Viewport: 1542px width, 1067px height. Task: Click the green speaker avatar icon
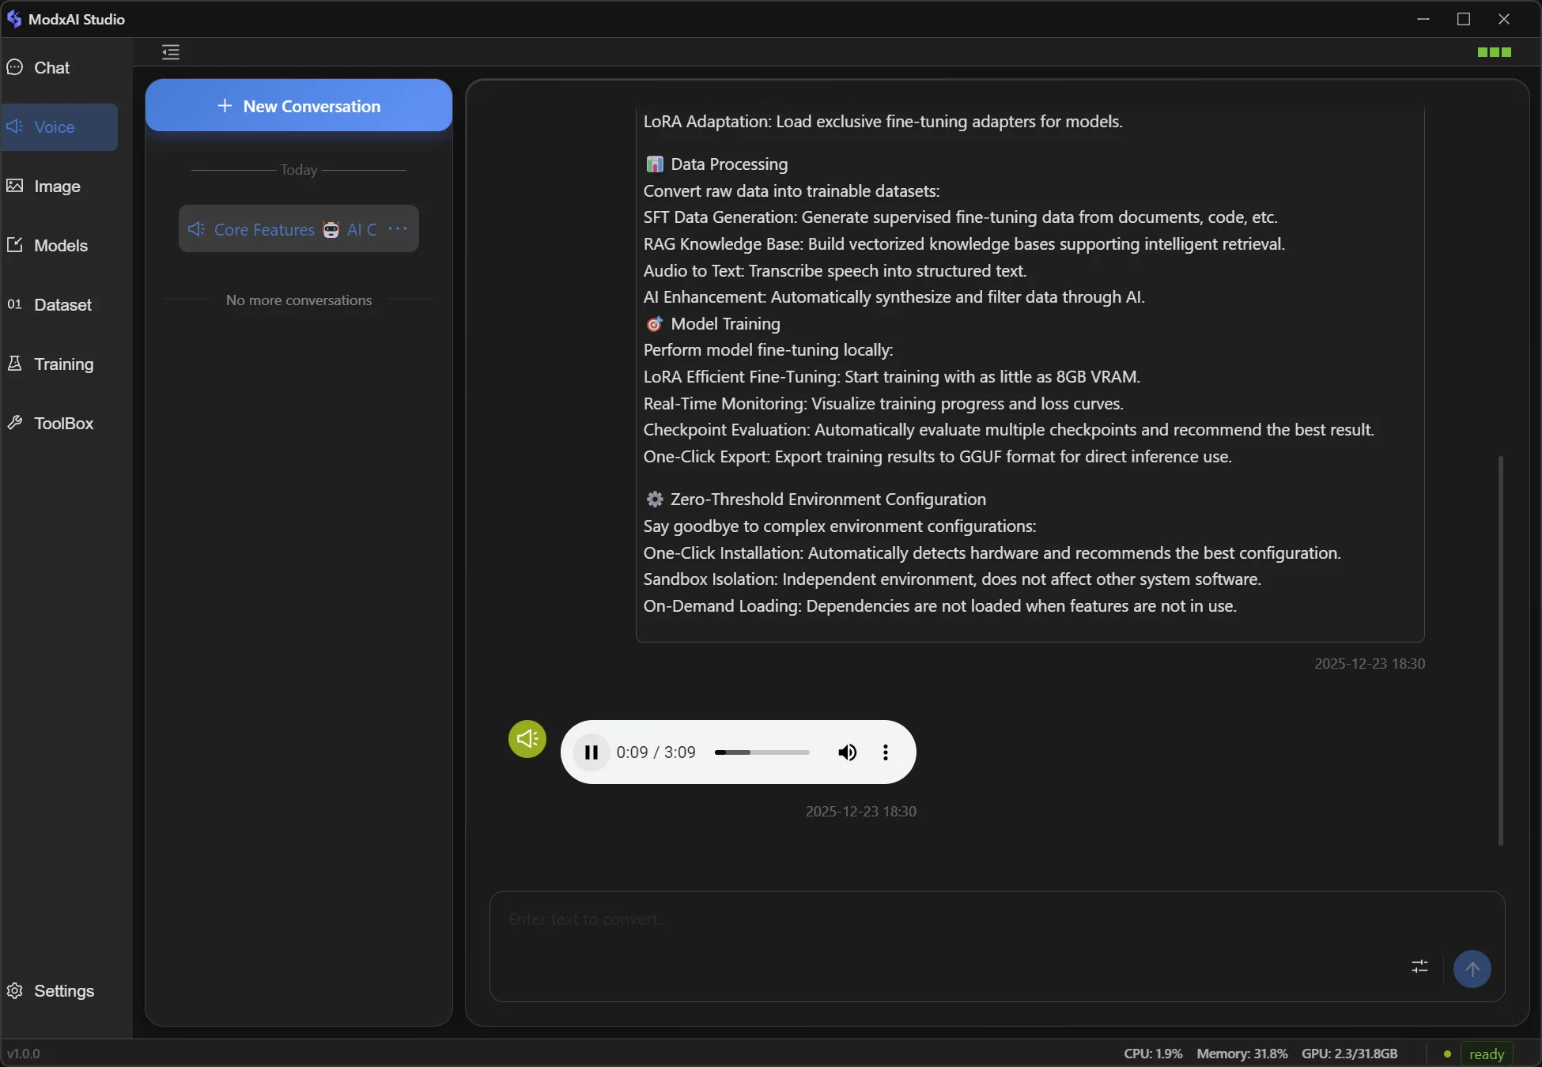tap(527, 739)
